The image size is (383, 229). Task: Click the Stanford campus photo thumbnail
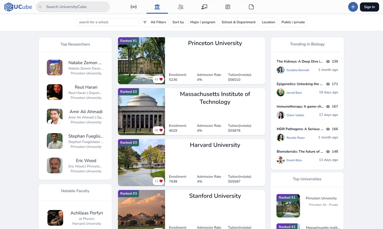click(x=141, y=209)
